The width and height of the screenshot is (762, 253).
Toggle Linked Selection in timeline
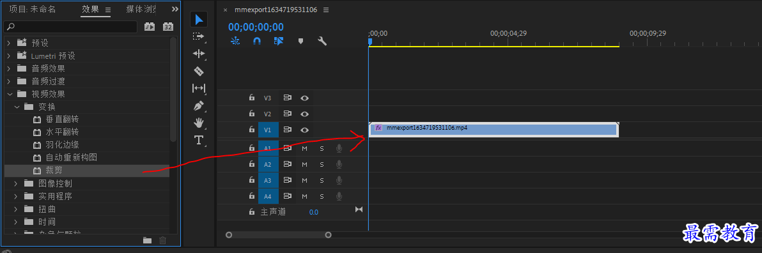click(279, 42)
